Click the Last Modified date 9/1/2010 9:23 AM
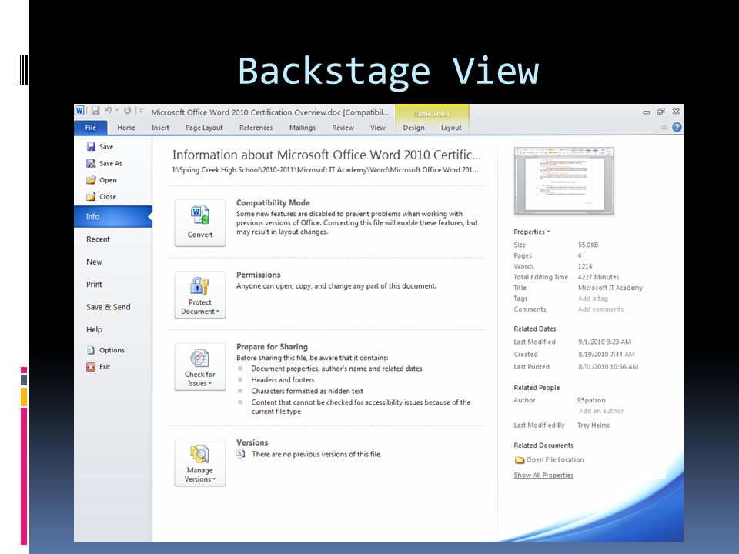This screenshot has width=739, height=554. (x=605, y=342)
